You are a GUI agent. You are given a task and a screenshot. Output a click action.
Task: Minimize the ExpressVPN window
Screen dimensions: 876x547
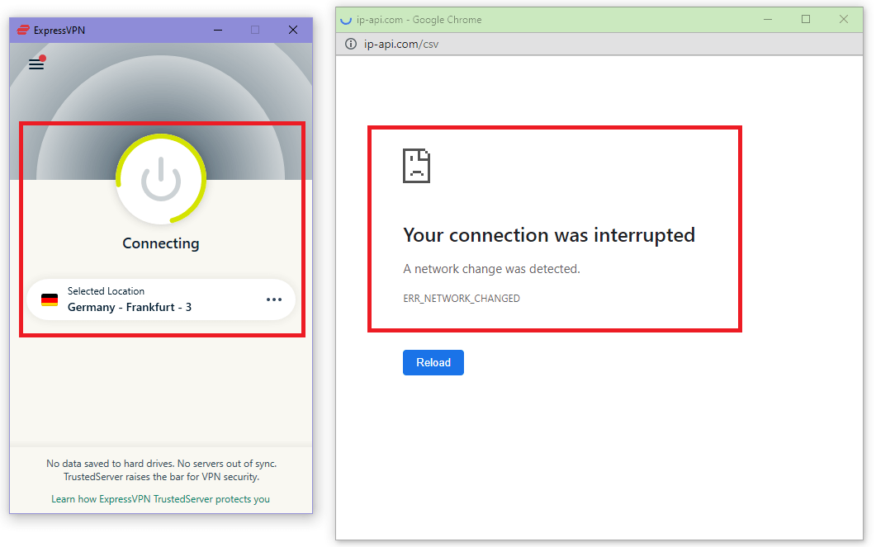pyautogui.click(x=218, y=31)
